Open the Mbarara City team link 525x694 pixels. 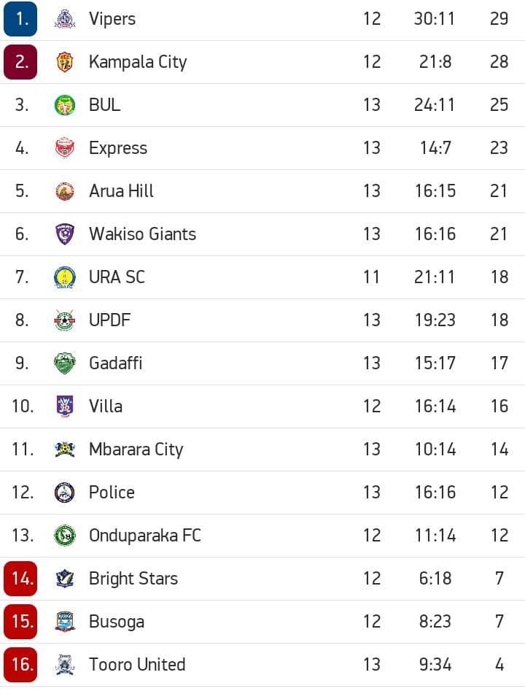136,450
